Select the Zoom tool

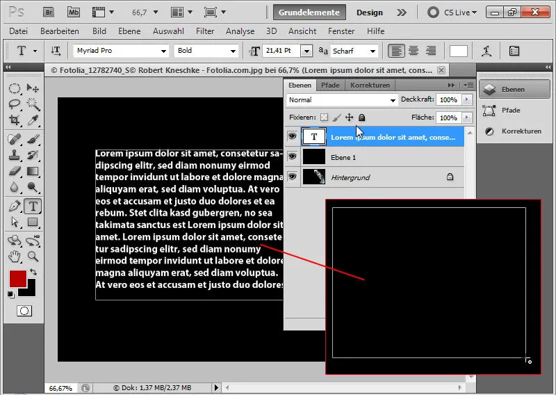coord(33,256)
